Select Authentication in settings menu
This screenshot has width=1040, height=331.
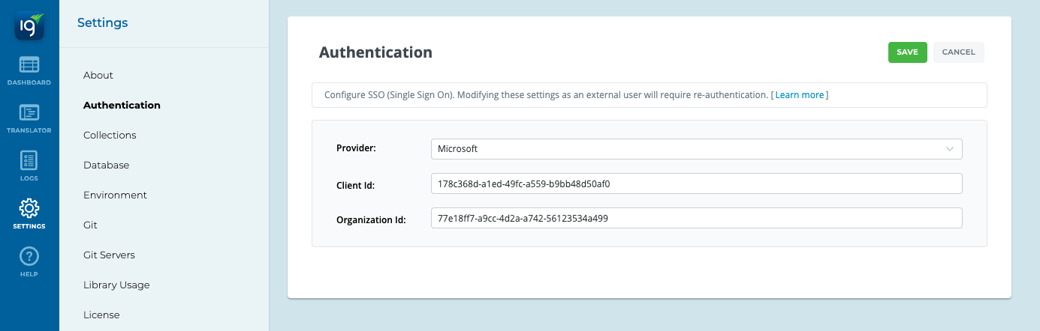(x=122, y=106)
